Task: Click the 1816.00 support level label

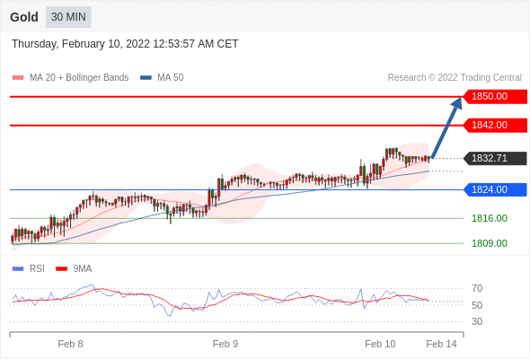Action: [490, 218]
